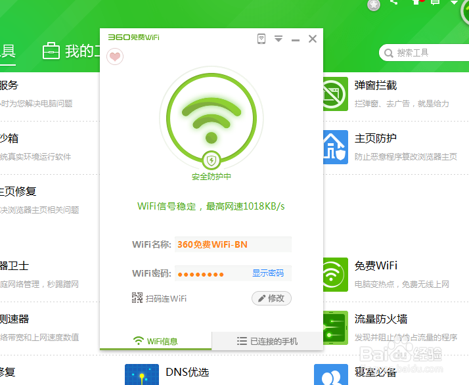The height and width of the screenshot is (385, 469).
Task: Click the QR code scan icon
Action: click(x=137, y=298)
